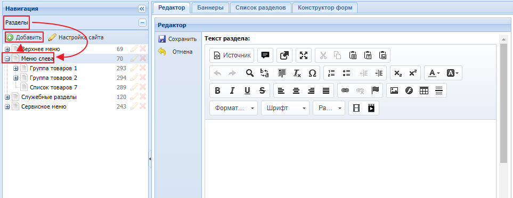Open Find with the magnifier icon
Image resolution: width=513 pixels, height=198 pixels.
250,73
